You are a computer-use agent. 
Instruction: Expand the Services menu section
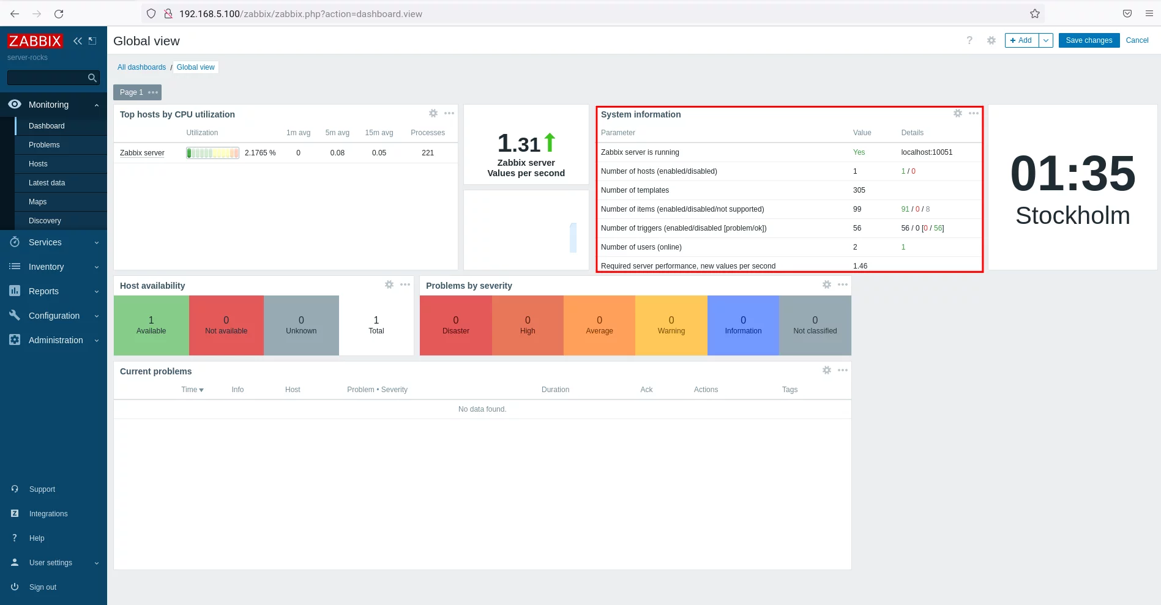97,243
